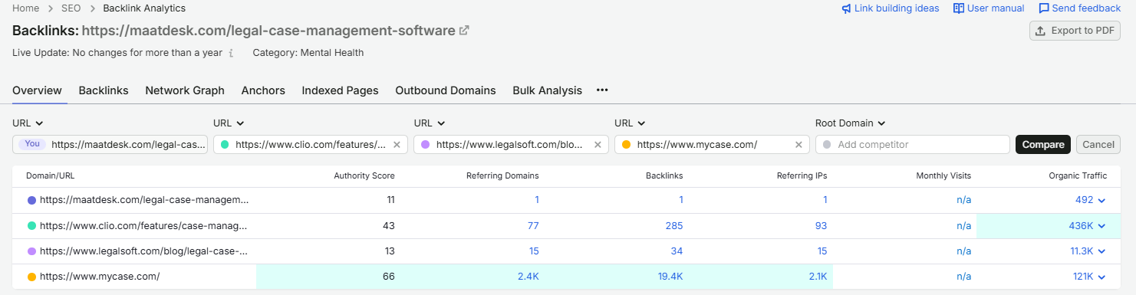The height and width of the screenshot is (295, 1136).
Task: Open the Root Domain dropdown
Action: tap(851, 123)
